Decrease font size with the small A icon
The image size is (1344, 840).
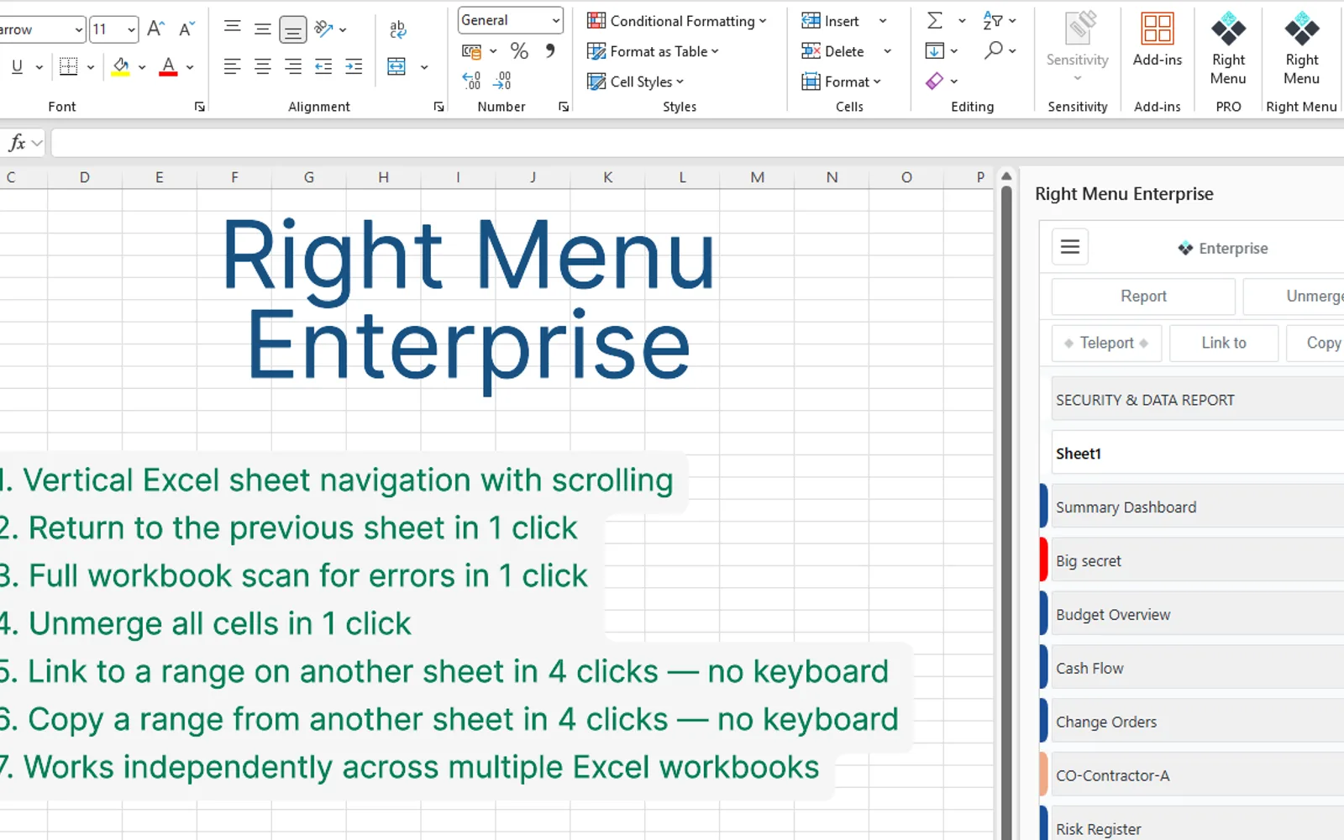[x=186, y=29]
